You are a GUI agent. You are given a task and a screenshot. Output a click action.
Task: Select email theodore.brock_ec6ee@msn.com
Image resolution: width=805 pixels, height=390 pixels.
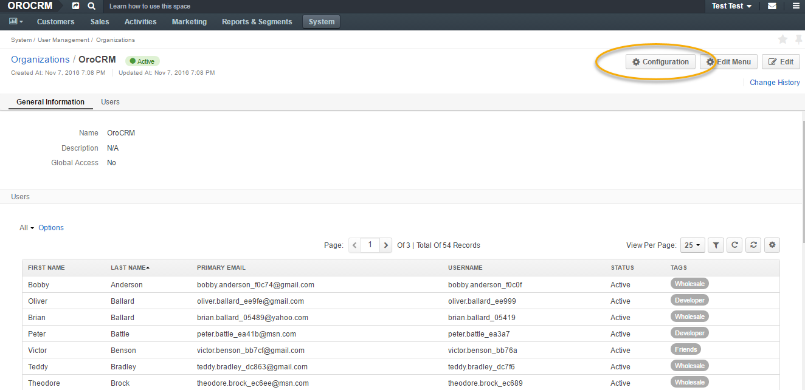coord(253,383)
